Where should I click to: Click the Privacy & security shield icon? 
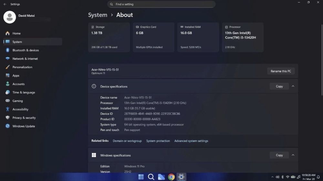point(8,118)
